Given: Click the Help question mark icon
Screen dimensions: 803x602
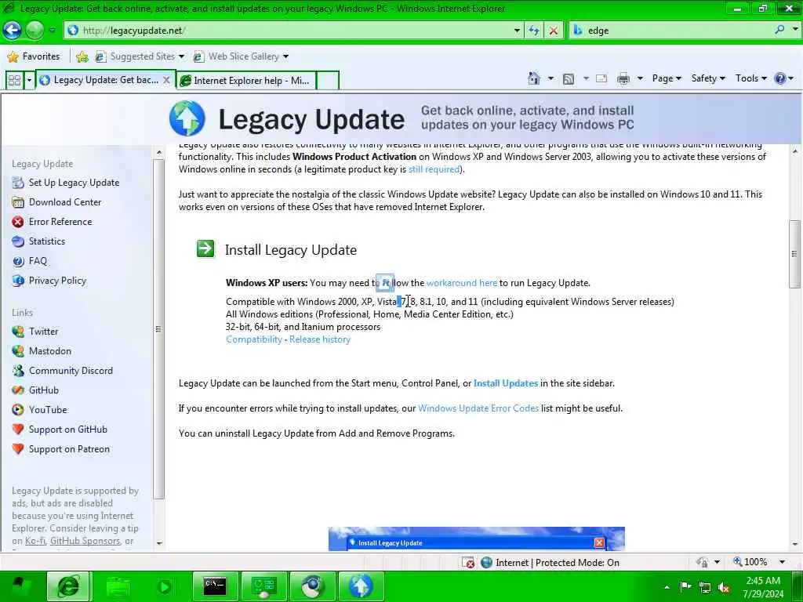Looking at the screenshot, I should tap(780, 78).
